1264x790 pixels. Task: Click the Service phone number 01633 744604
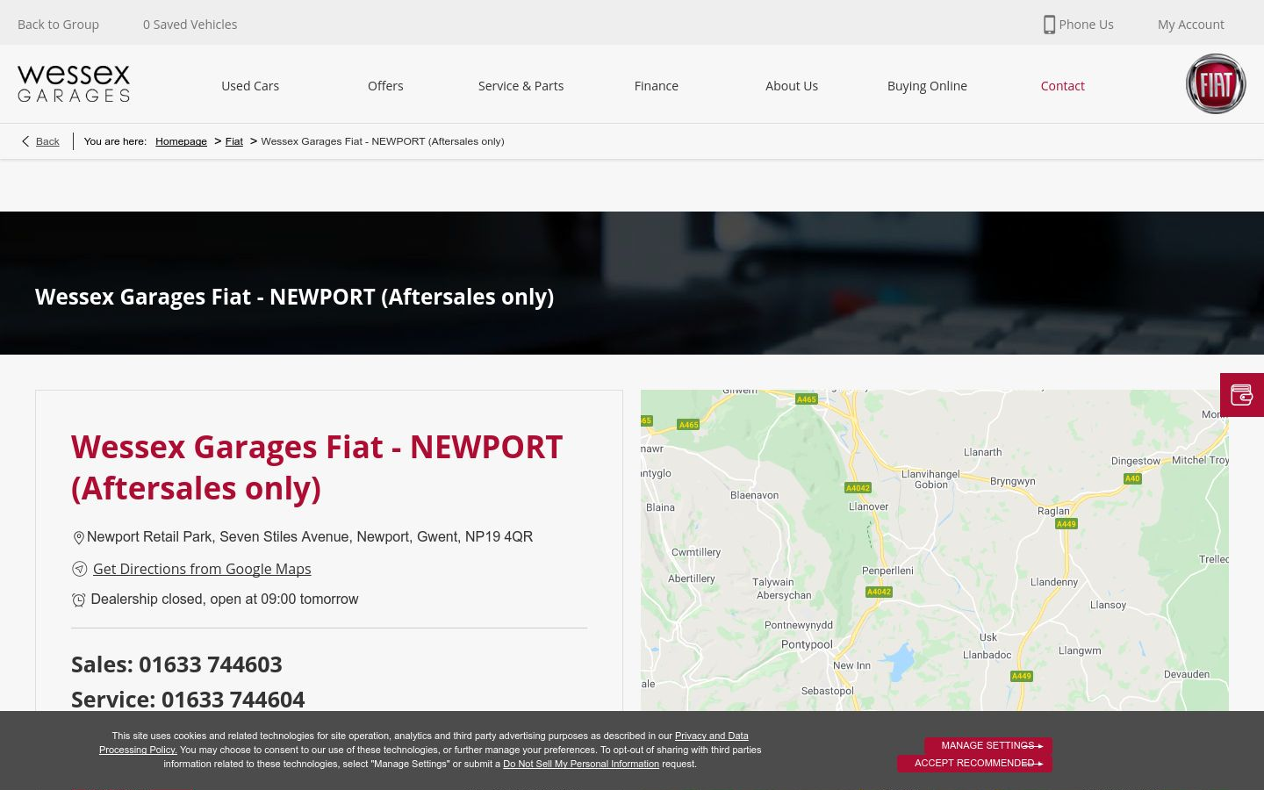coord(233,700)
